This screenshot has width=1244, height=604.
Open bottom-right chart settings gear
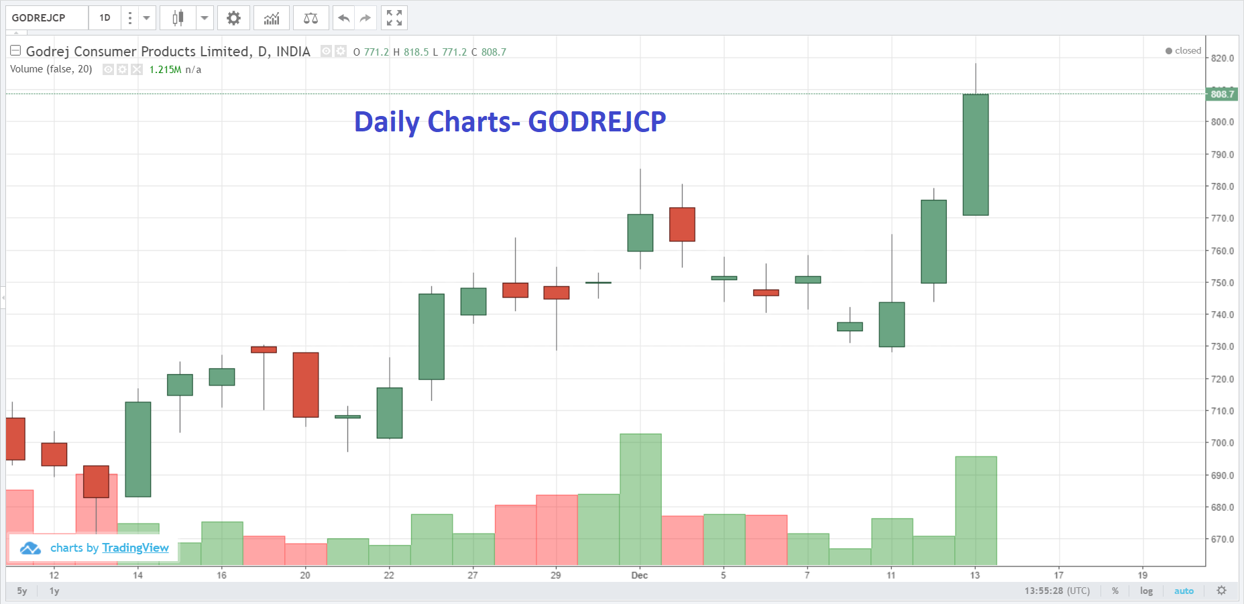(x=1221, y=591)
